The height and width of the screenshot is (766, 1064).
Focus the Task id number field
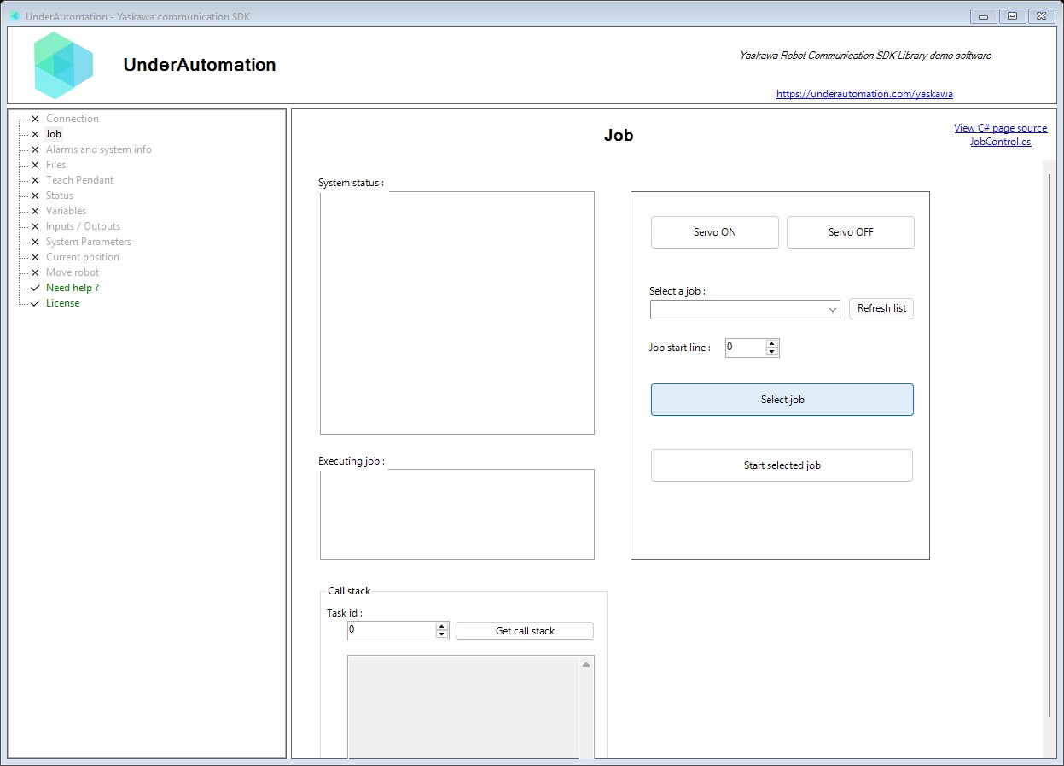[392, 630]
